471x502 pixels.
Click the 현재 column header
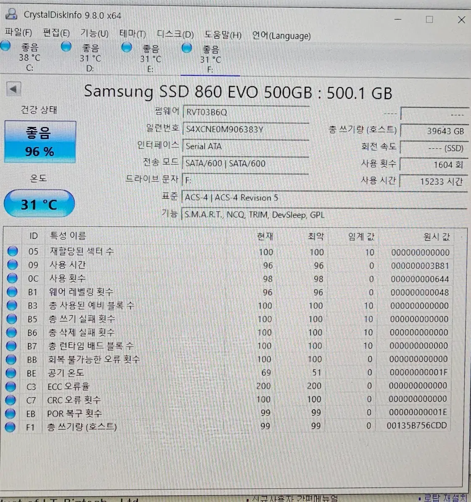point(265,236)
